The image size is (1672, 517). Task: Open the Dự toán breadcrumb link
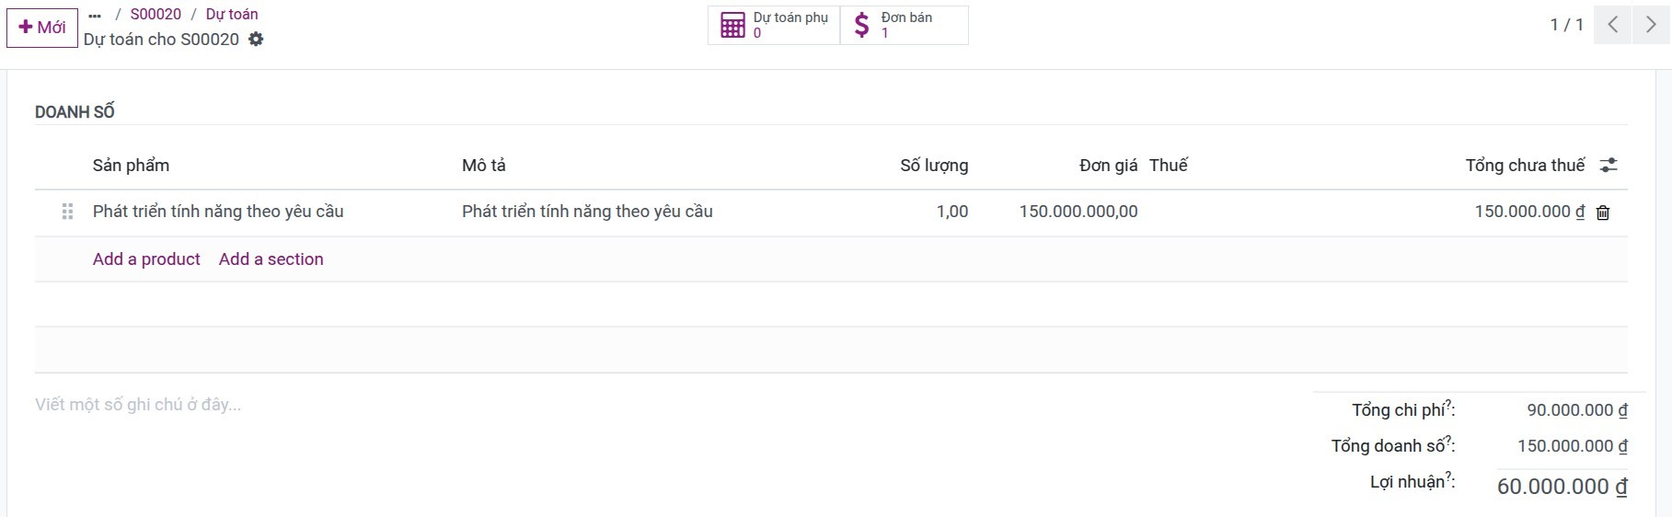pos(232,15)
